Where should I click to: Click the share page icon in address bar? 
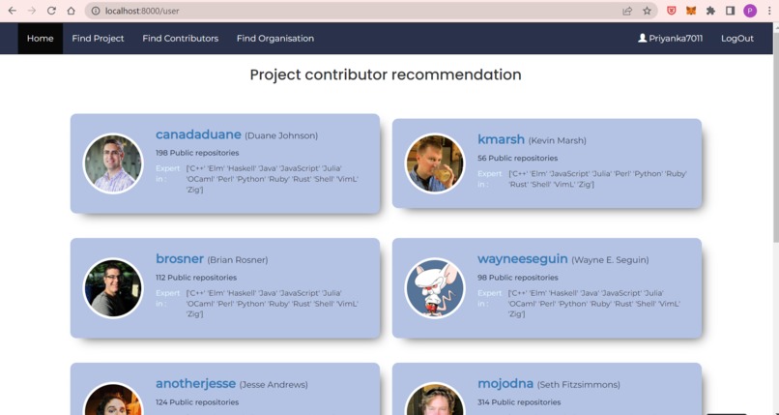point(627,11)
